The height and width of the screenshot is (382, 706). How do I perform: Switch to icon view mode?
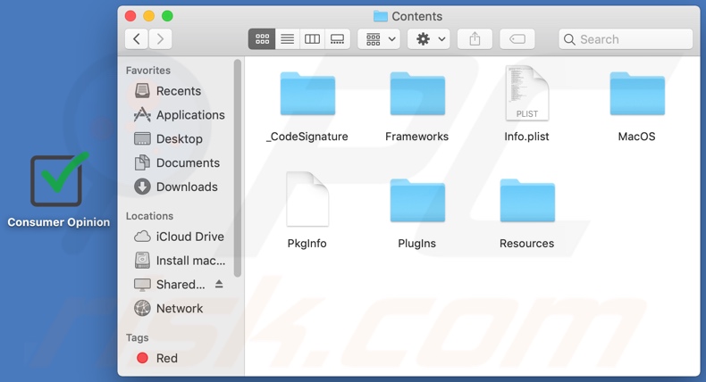click(x=262, y=39)
